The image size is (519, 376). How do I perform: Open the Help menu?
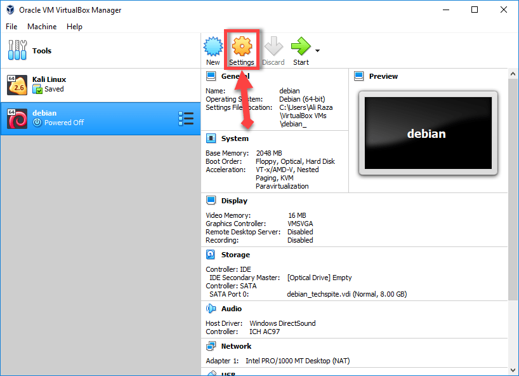[x=74, y=27]
